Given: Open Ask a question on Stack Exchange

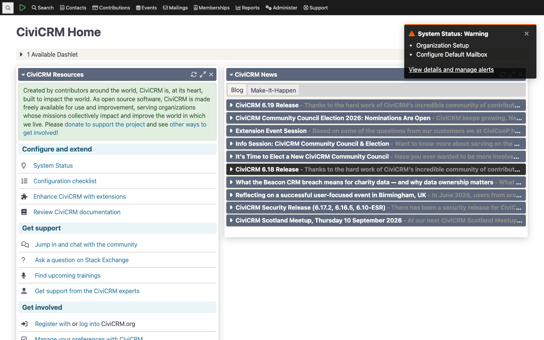Looking at the screenshot, I should [x=82, y=260].
